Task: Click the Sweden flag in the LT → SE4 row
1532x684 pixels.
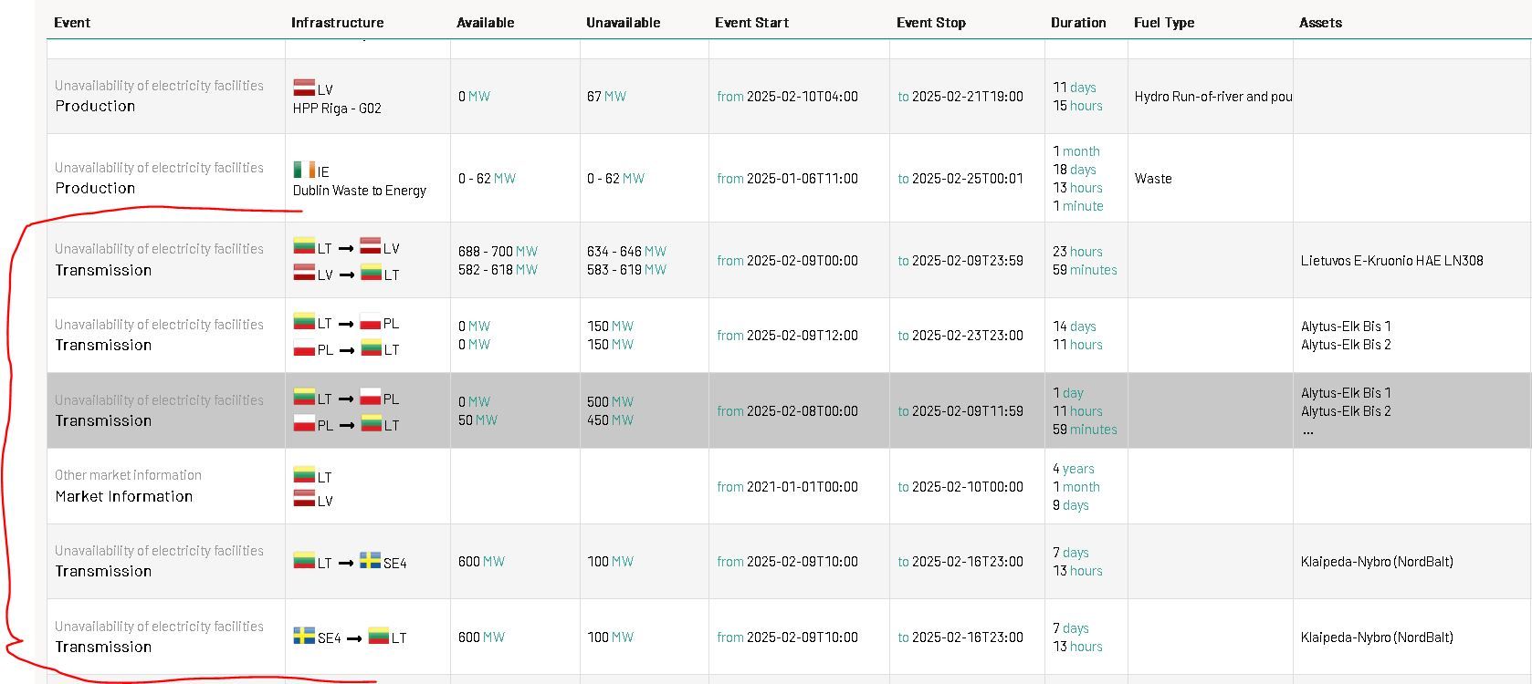Action: tap(370, 561)
